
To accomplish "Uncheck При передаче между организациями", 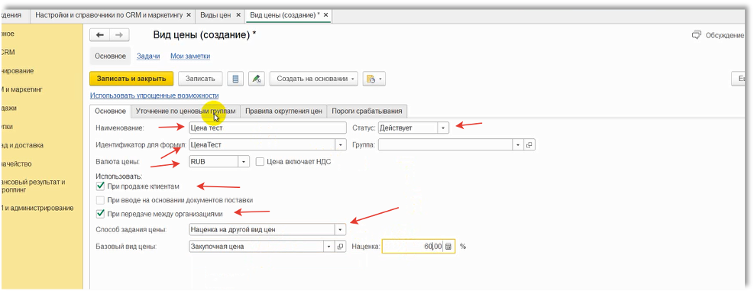I will [x=100, y=214].
